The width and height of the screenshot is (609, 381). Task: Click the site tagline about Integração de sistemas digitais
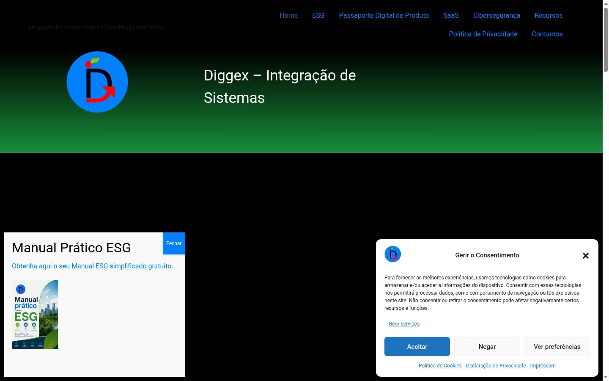[x=96, y=28]
